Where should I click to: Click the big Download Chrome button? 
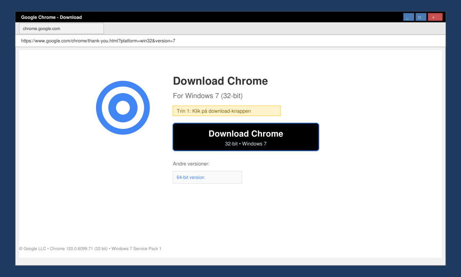246,137
